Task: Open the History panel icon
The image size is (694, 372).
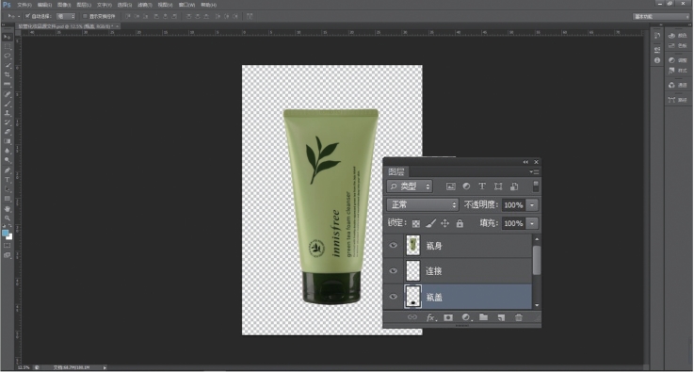Action: tap(657, 36)
